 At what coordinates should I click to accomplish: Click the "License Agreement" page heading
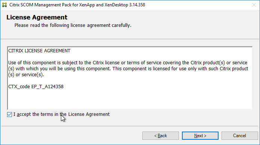[37, 17]
